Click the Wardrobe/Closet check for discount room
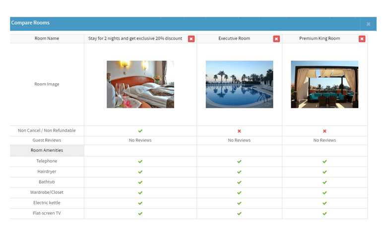Screen dimensions: 387x237 pos(140,192)
